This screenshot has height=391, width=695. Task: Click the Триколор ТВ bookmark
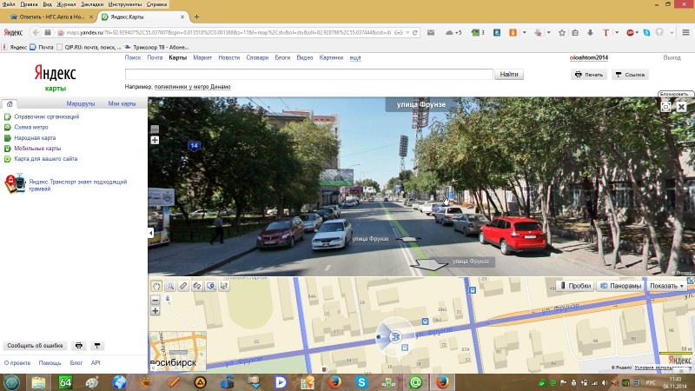[x=156, y=47]
